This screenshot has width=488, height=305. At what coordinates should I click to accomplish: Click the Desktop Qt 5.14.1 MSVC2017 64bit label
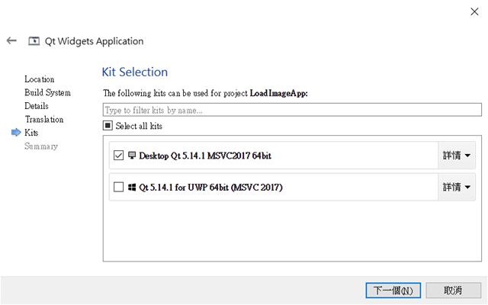pos(205,156)
